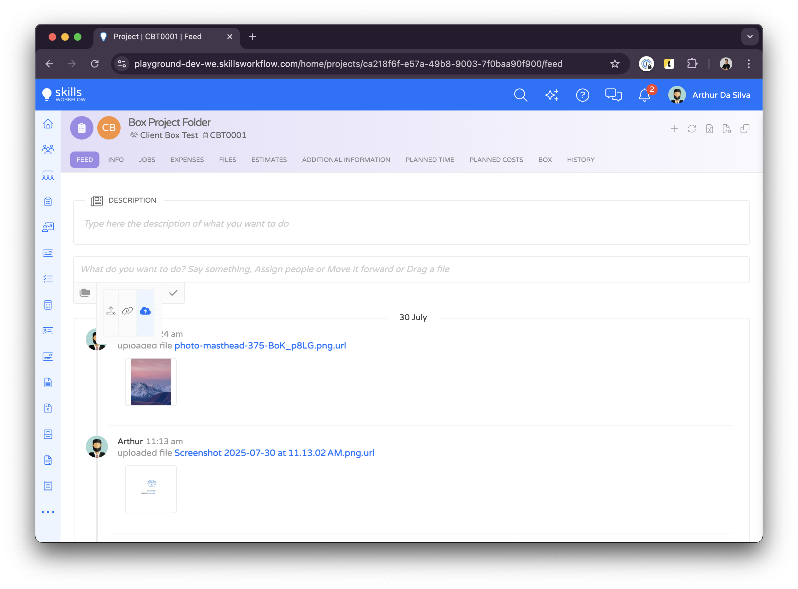
Task: Open the chat conversations icon
Action: pos(613,95)
